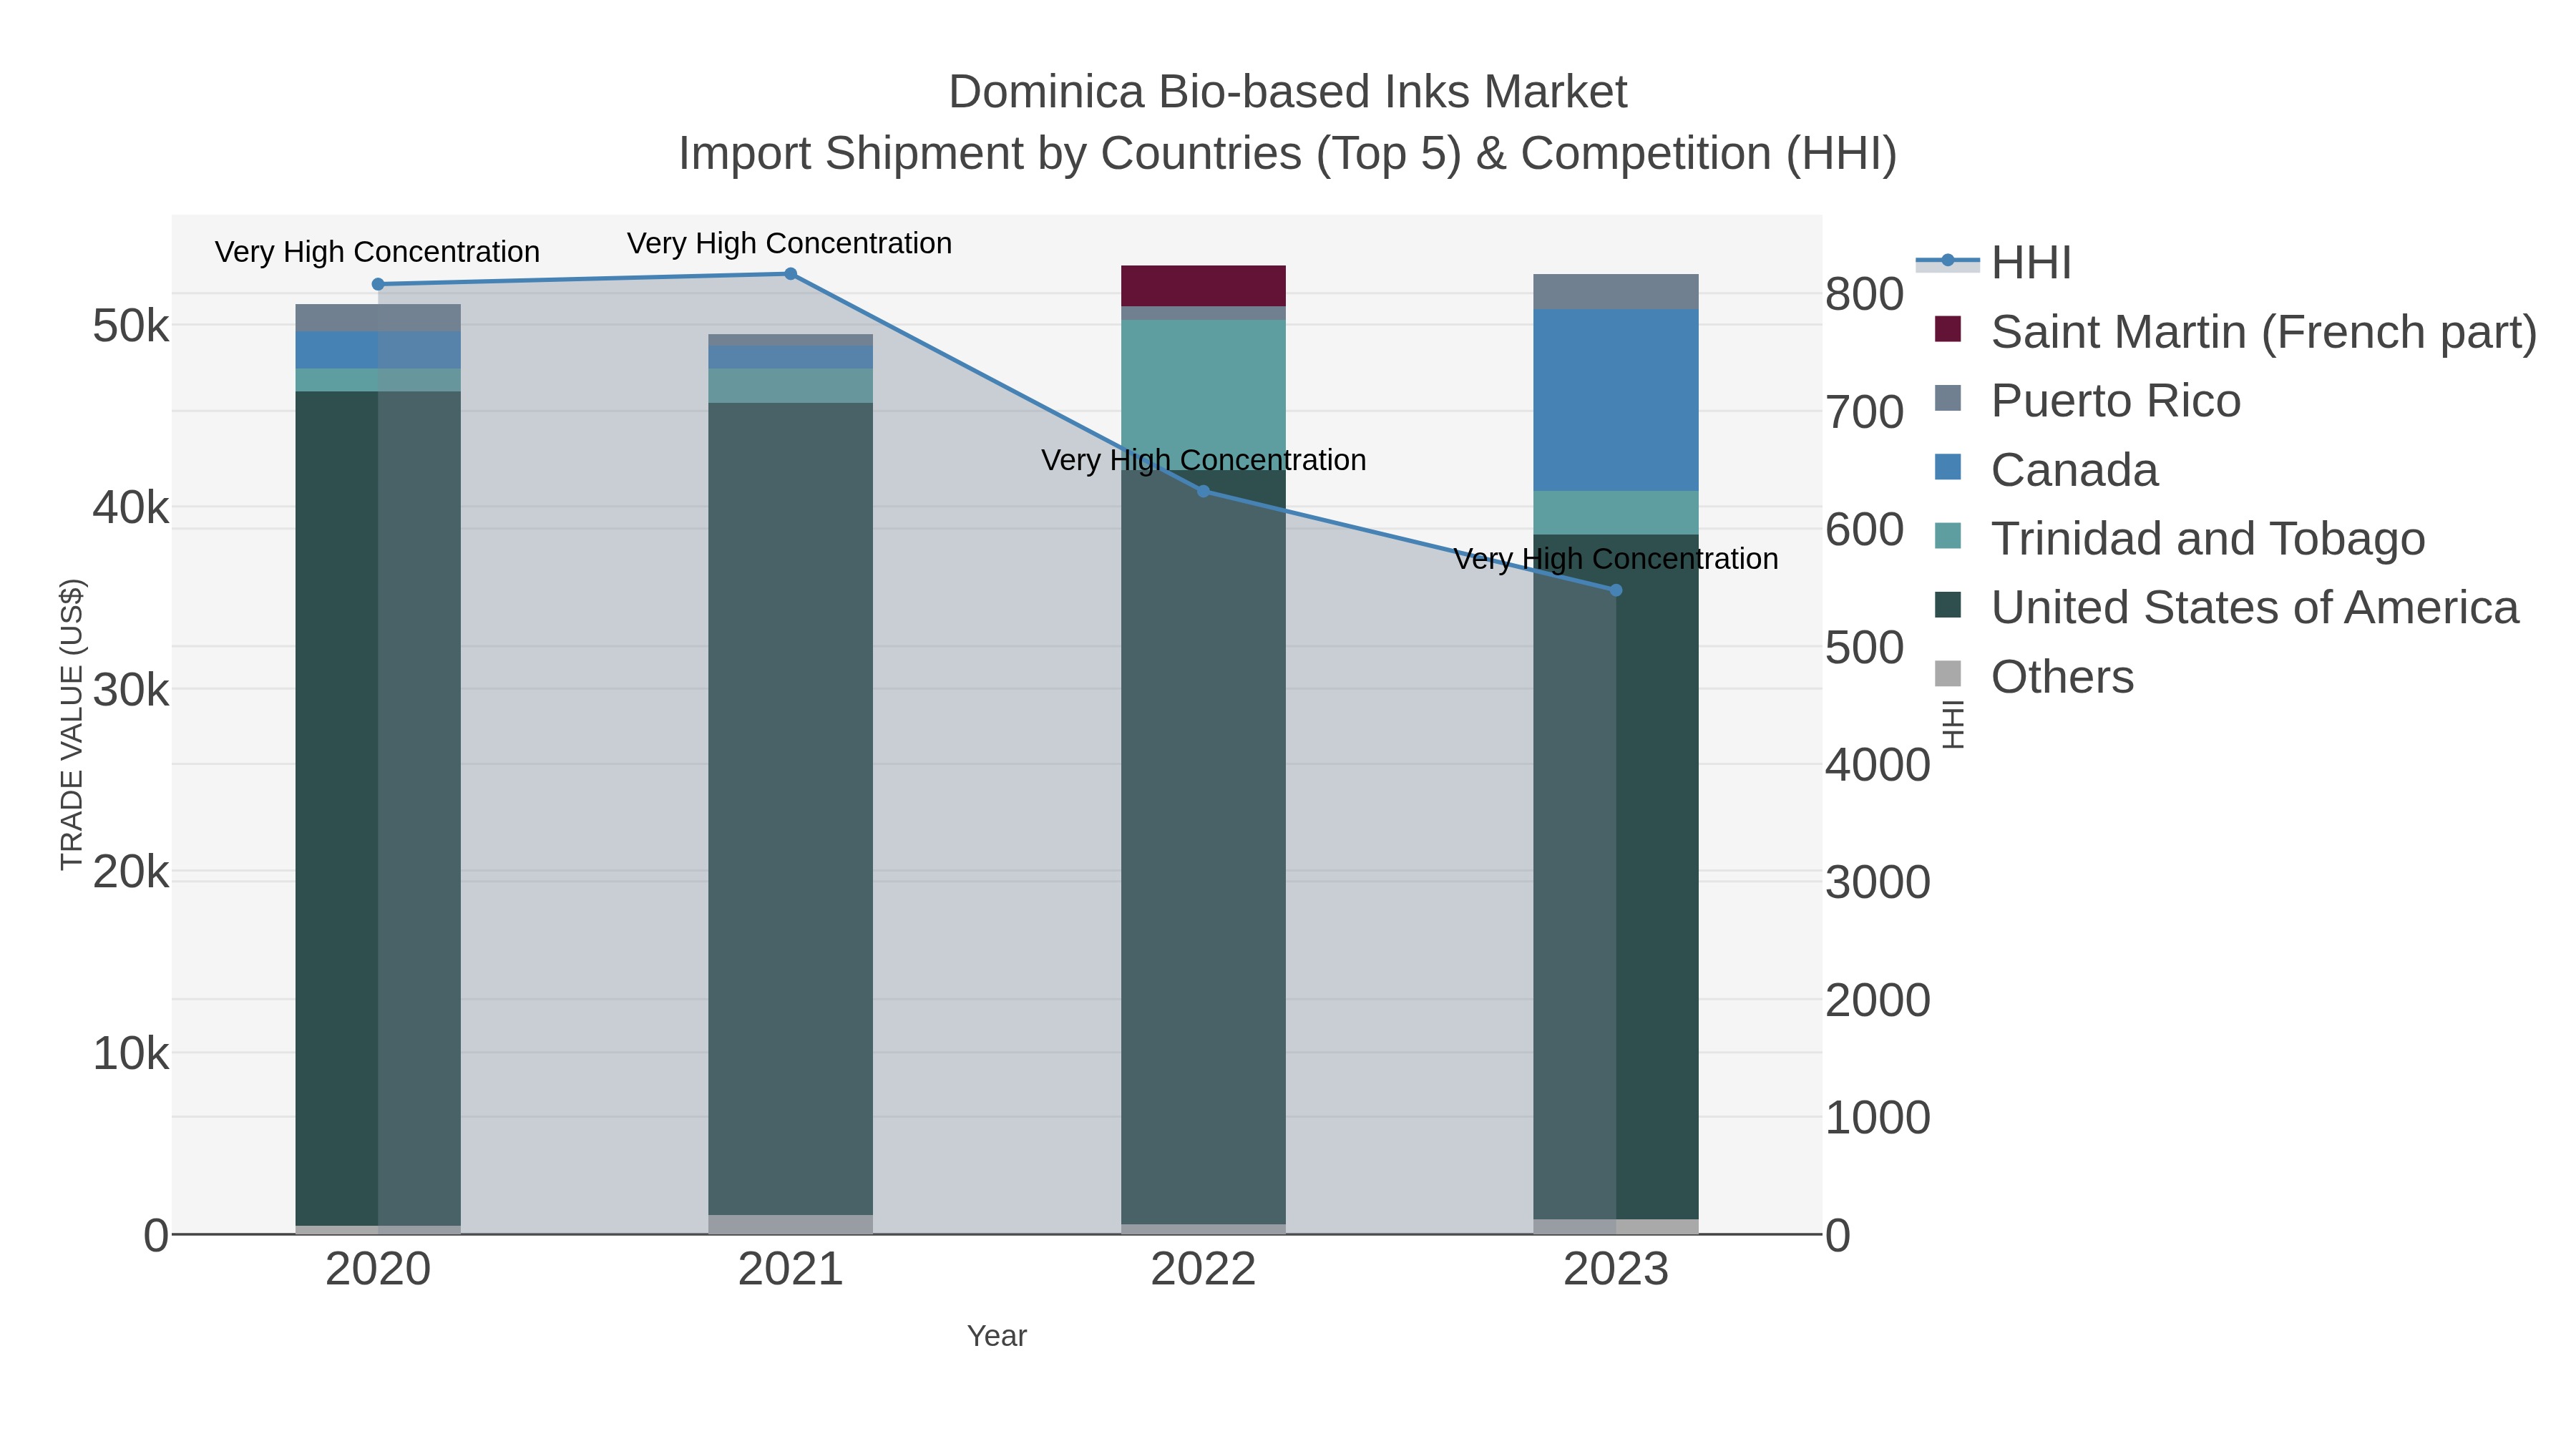This screenshot has height=1449, width=2576.
Task: Click the Others gray legend swatch
Action: point(1948,674)
